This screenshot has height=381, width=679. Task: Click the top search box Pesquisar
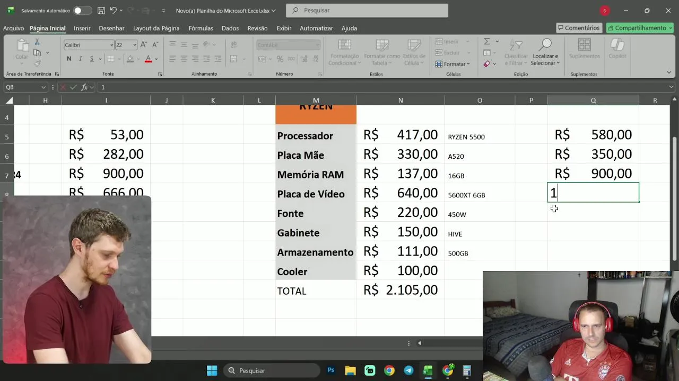(367, 10)
